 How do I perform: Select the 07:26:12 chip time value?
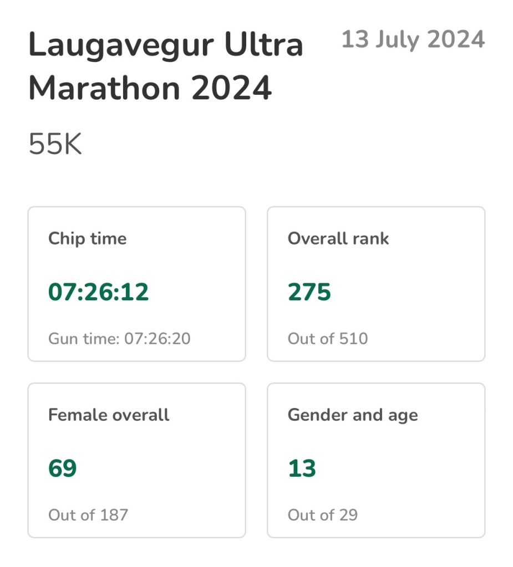tap(99, 292)
